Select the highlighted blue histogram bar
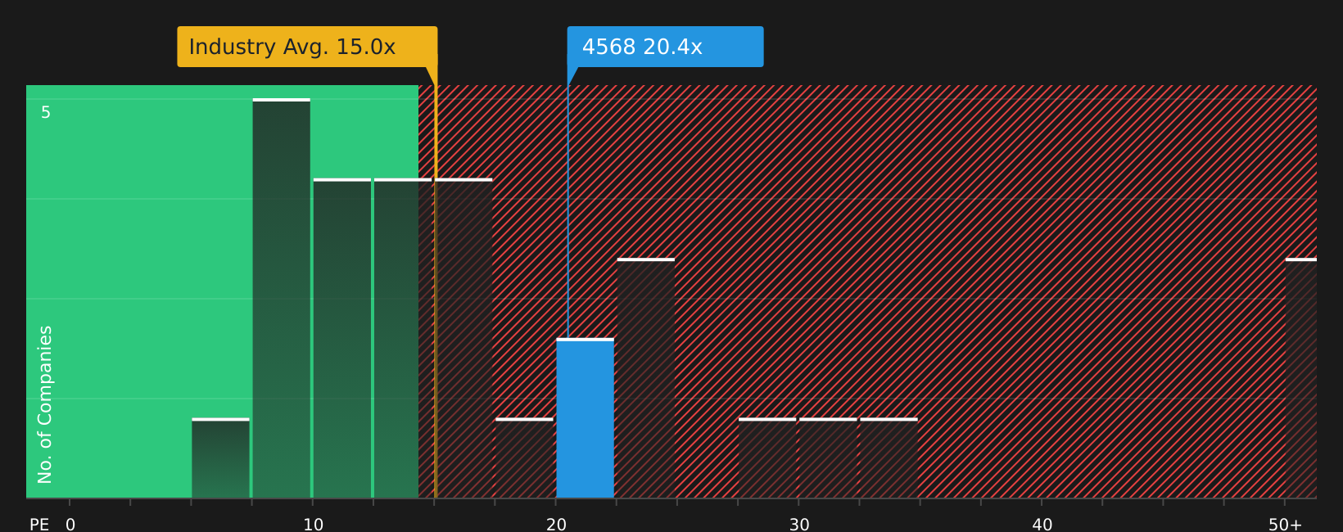This screenshot has height=532, width=1343. tap(586, 418)
